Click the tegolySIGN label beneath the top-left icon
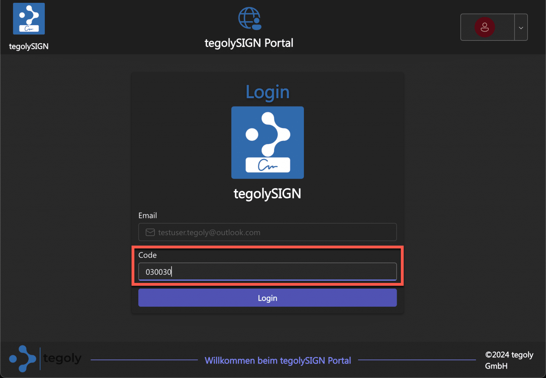Image resolution: width=546 pixels, height=378 pixels. 28,46
